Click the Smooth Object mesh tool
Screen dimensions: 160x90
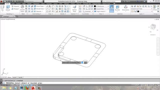coord(22,8)
